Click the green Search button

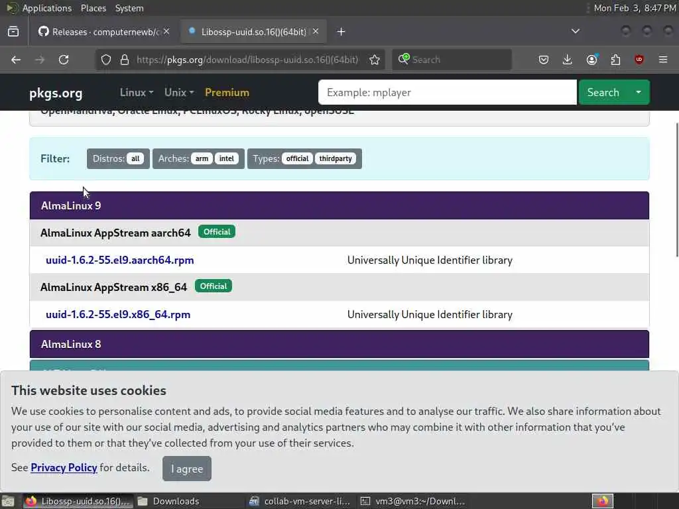pos(603,92)
